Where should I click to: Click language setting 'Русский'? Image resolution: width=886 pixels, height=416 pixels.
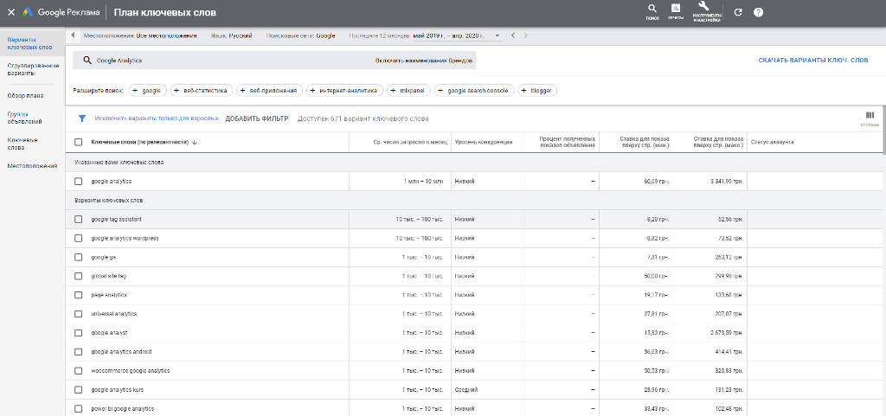(x=241, y=35)
